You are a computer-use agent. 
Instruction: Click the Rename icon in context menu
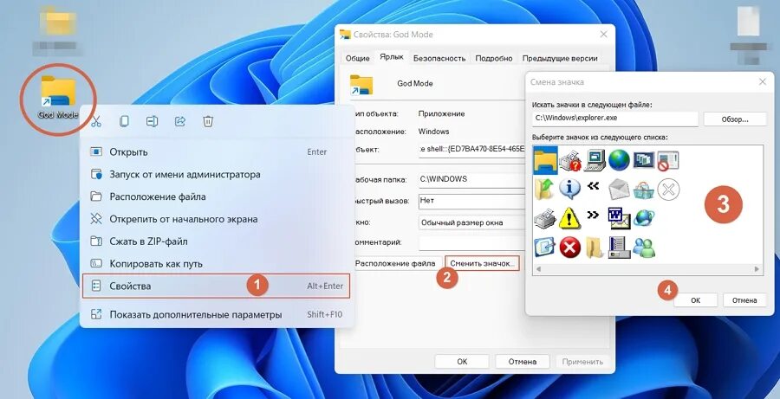tap(153, 121)
